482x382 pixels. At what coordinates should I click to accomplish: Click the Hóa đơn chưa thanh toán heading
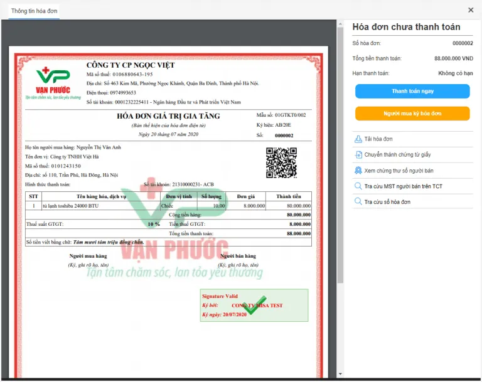tap(406, 27)
